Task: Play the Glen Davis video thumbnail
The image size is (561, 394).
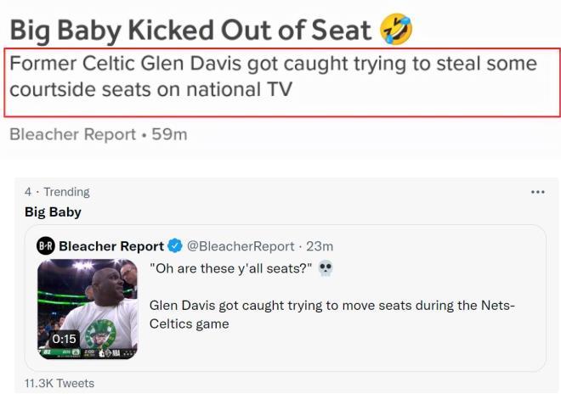Action: [x=88, y=307]
